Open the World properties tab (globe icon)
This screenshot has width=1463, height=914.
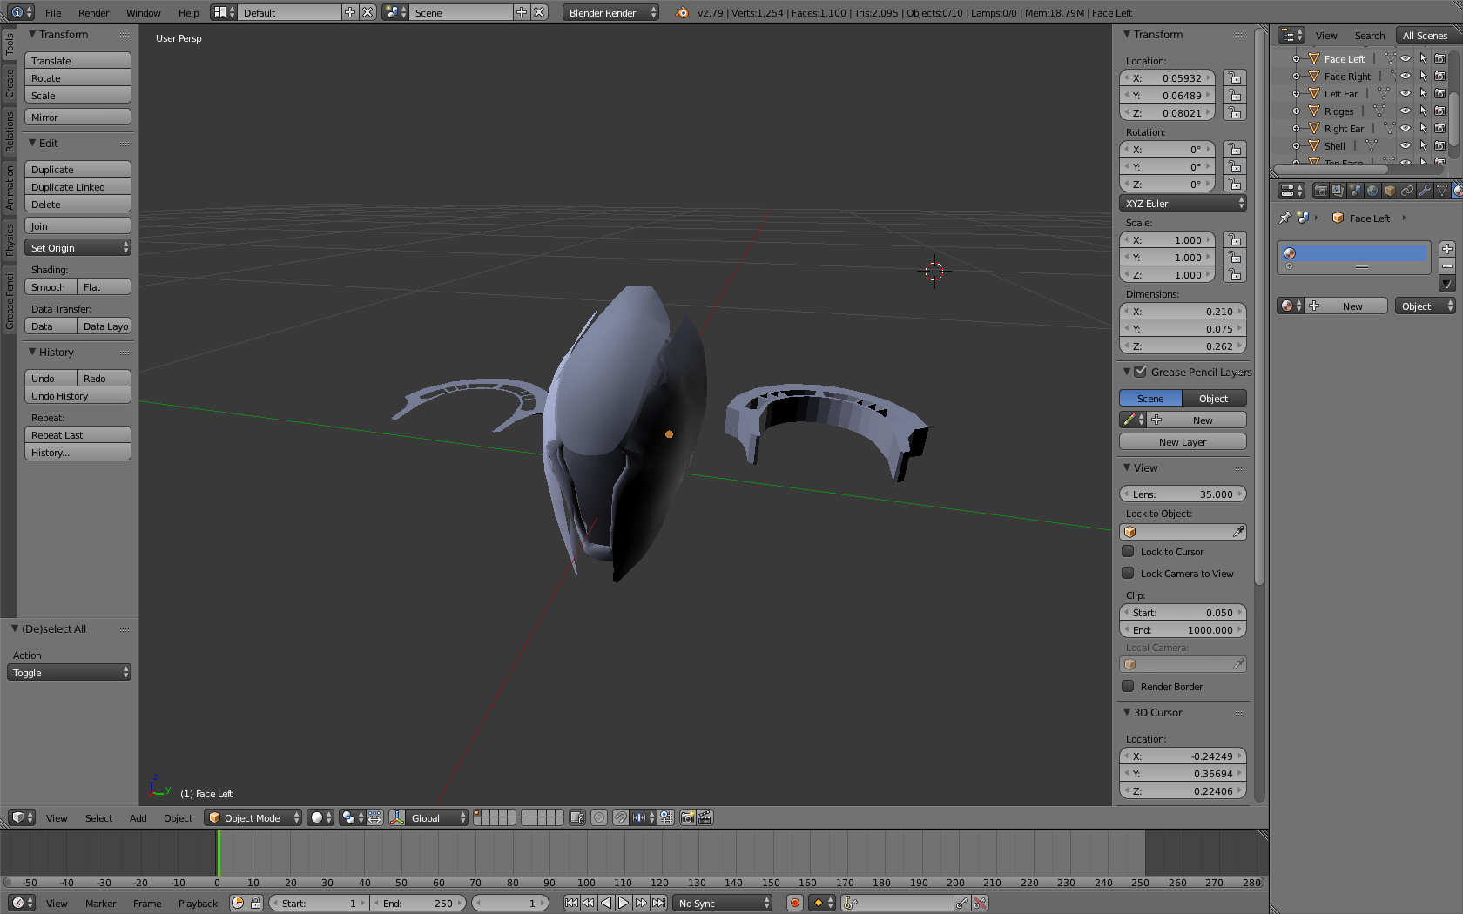(1372, 191)
